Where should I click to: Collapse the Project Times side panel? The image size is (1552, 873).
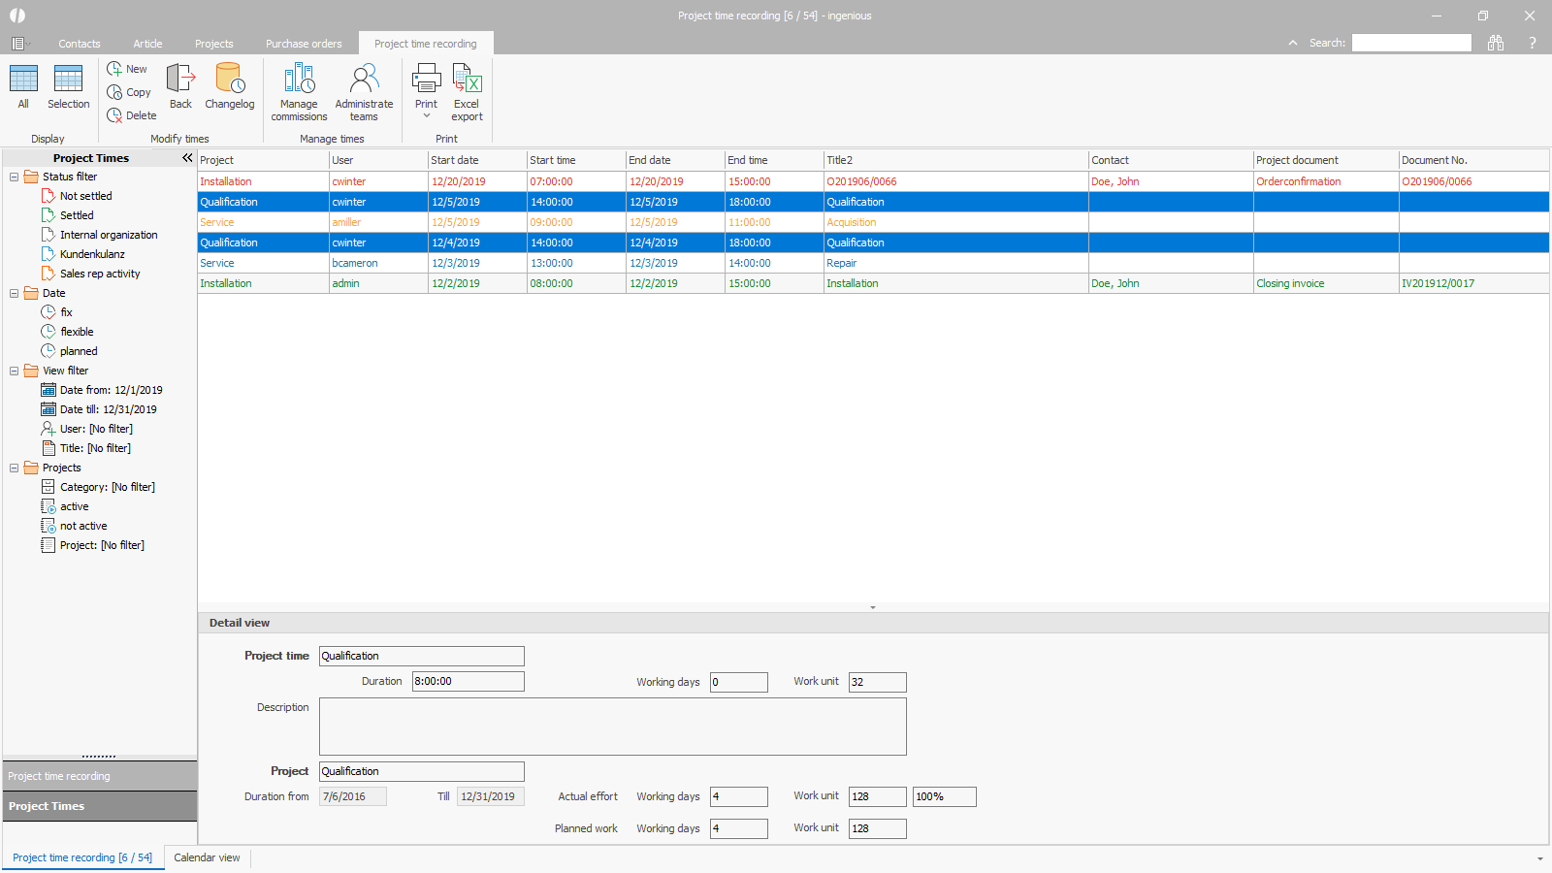pyautogui.click(x=187, y=157)
